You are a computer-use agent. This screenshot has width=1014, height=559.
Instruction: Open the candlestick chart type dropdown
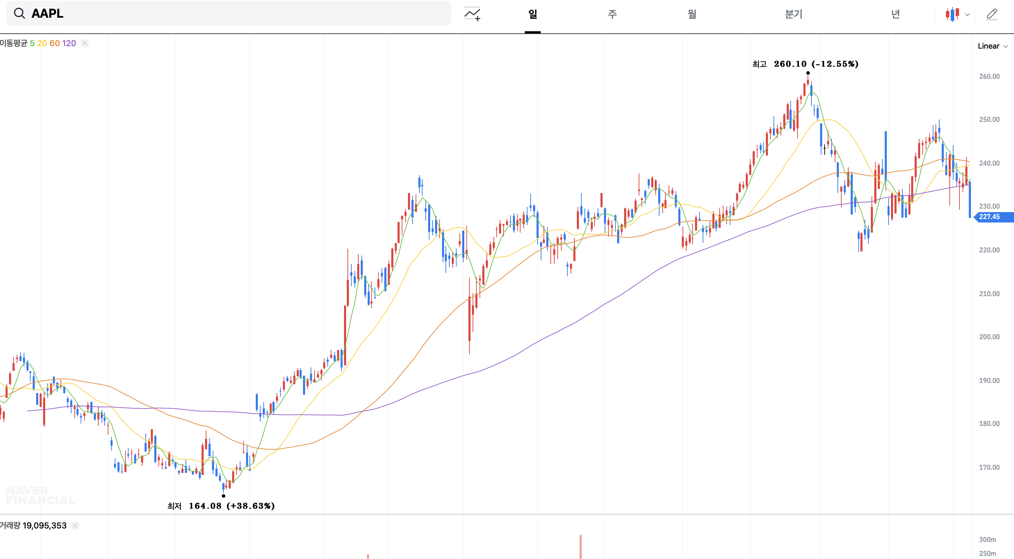coord(957,14)
